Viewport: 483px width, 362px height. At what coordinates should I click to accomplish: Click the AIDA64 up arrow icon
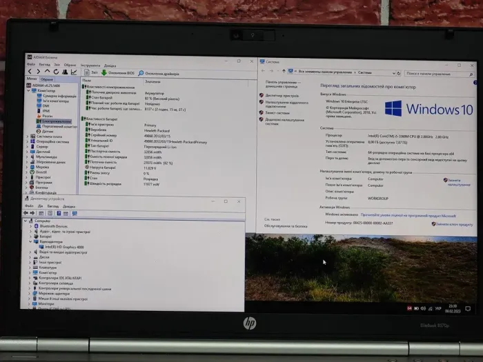pos(47,72)
